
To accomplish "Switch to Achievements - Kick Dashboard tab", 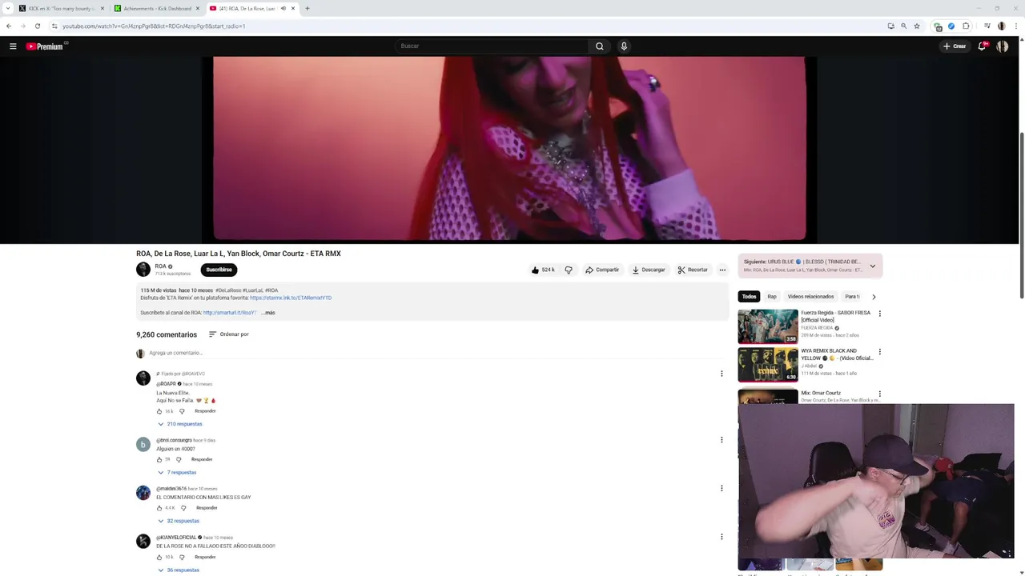I will 157,8.
